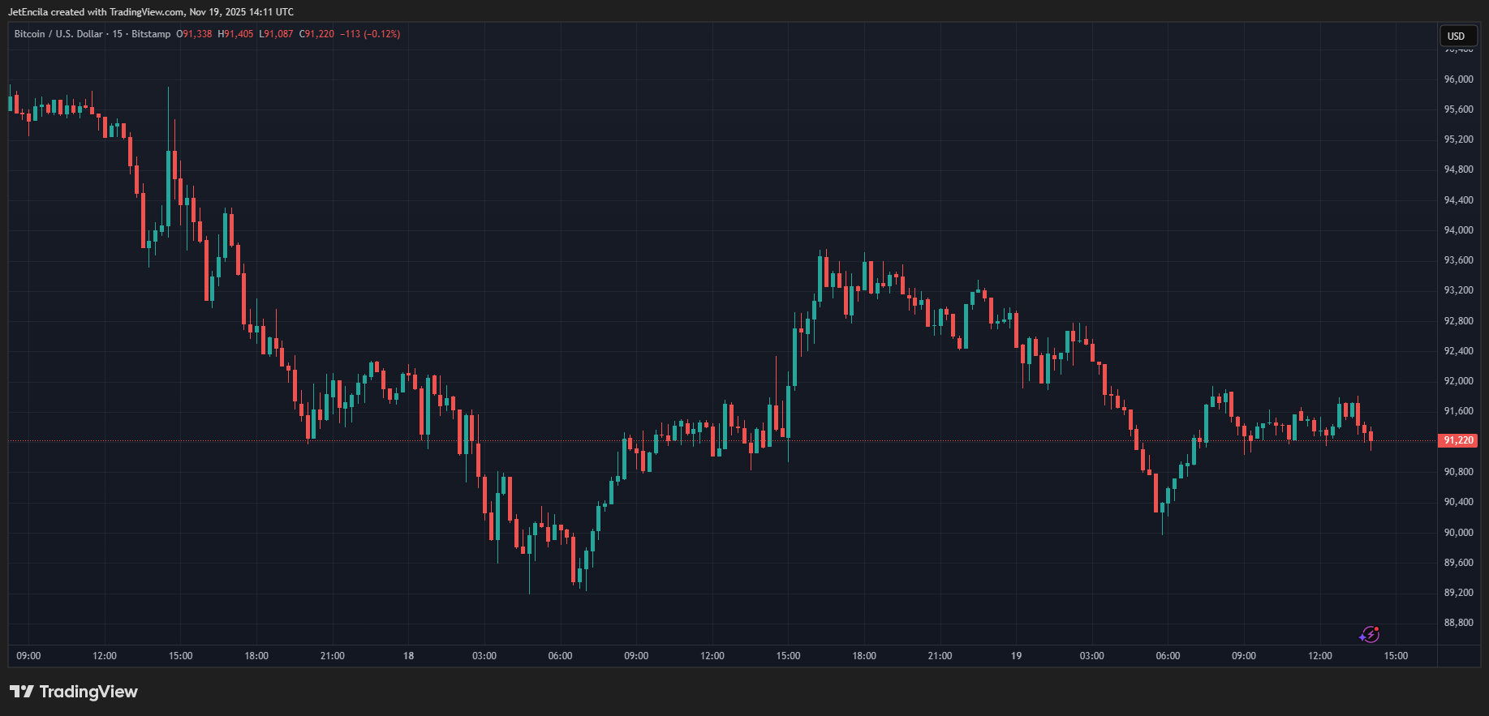Click the purple lightning bolt icon
Image resolution: width=1489 pixels, height=716 pixels.
(x=1370, y=634)
